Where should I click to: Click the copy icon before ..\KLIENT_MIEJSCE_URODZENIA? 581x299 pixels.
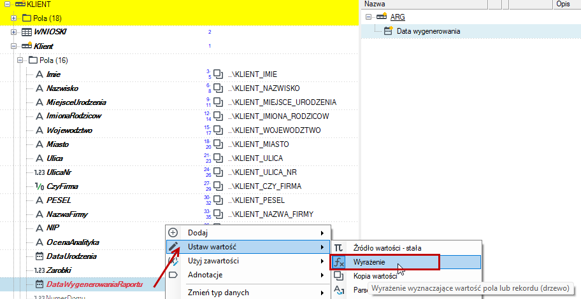(219, 102)
